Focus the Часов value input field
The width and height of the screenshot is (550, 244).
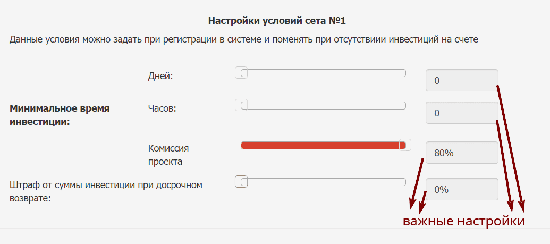tap(461, 113)
